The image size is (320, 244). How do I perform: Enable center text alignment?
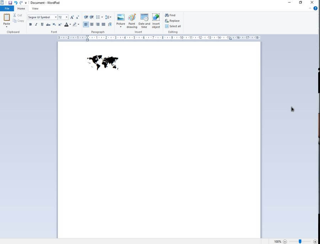(92, 25)
